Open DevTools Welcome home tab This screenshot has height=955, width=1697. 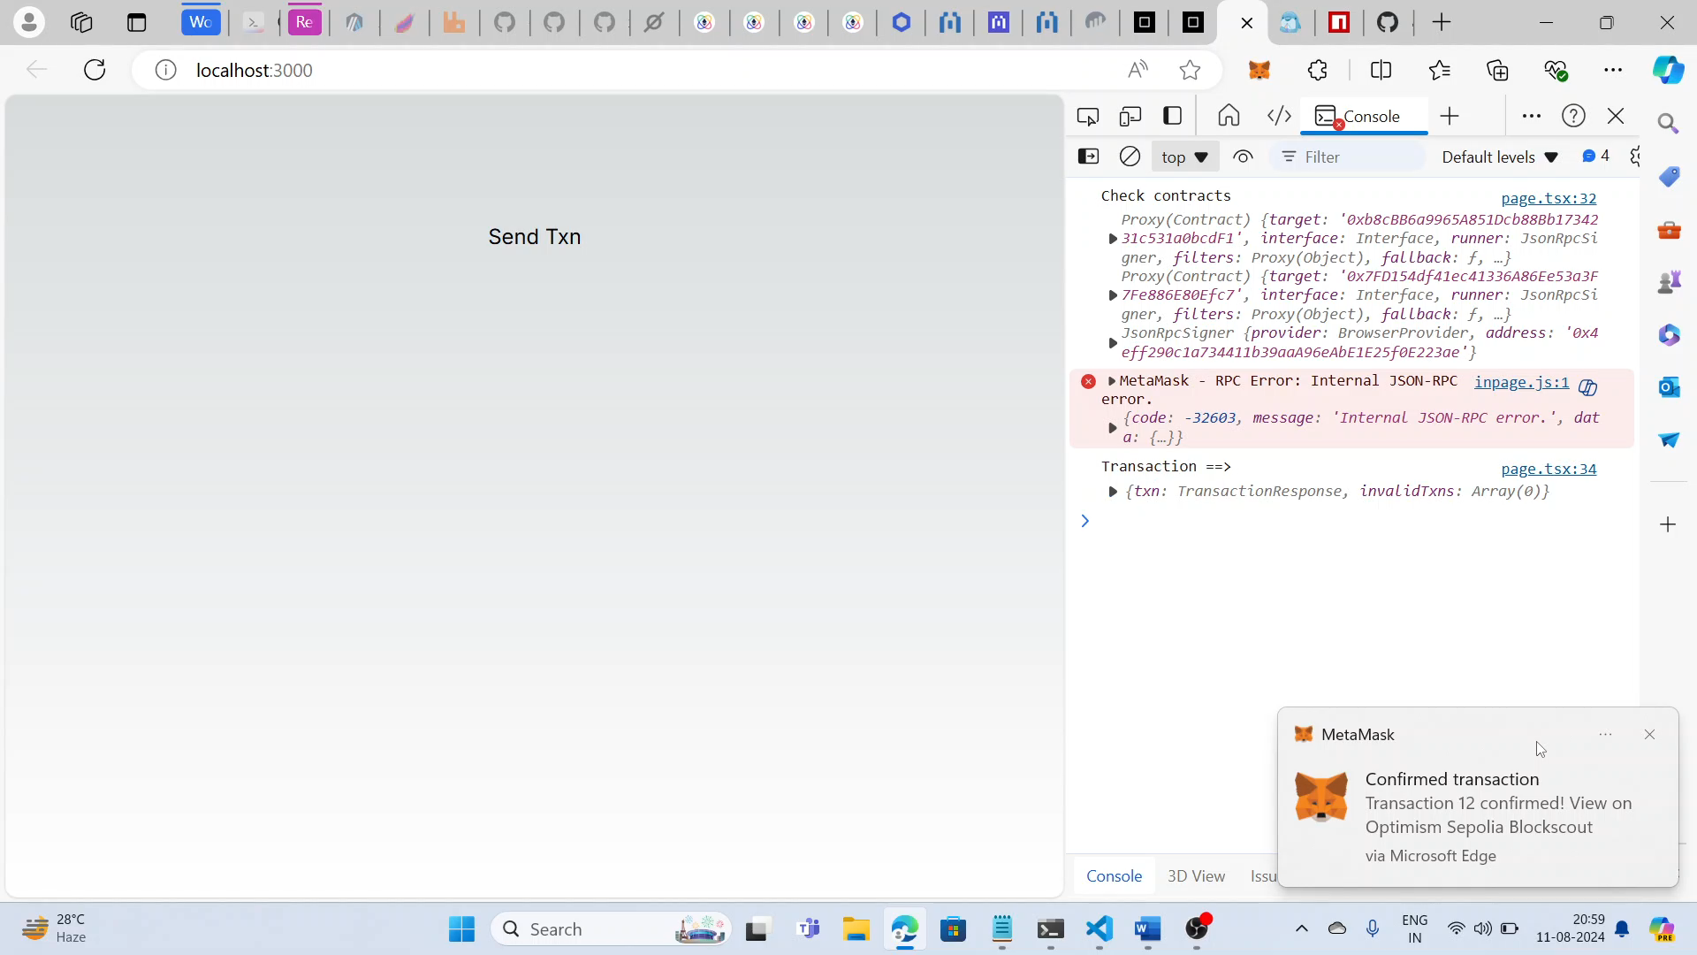pyautogui.click(x=1229, y=116)
